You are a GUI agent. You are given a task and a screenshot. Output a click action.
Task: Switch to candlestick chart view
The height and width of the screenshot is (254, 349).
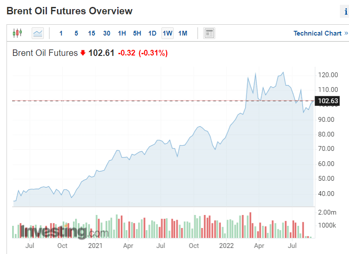[x=17, y=33]
